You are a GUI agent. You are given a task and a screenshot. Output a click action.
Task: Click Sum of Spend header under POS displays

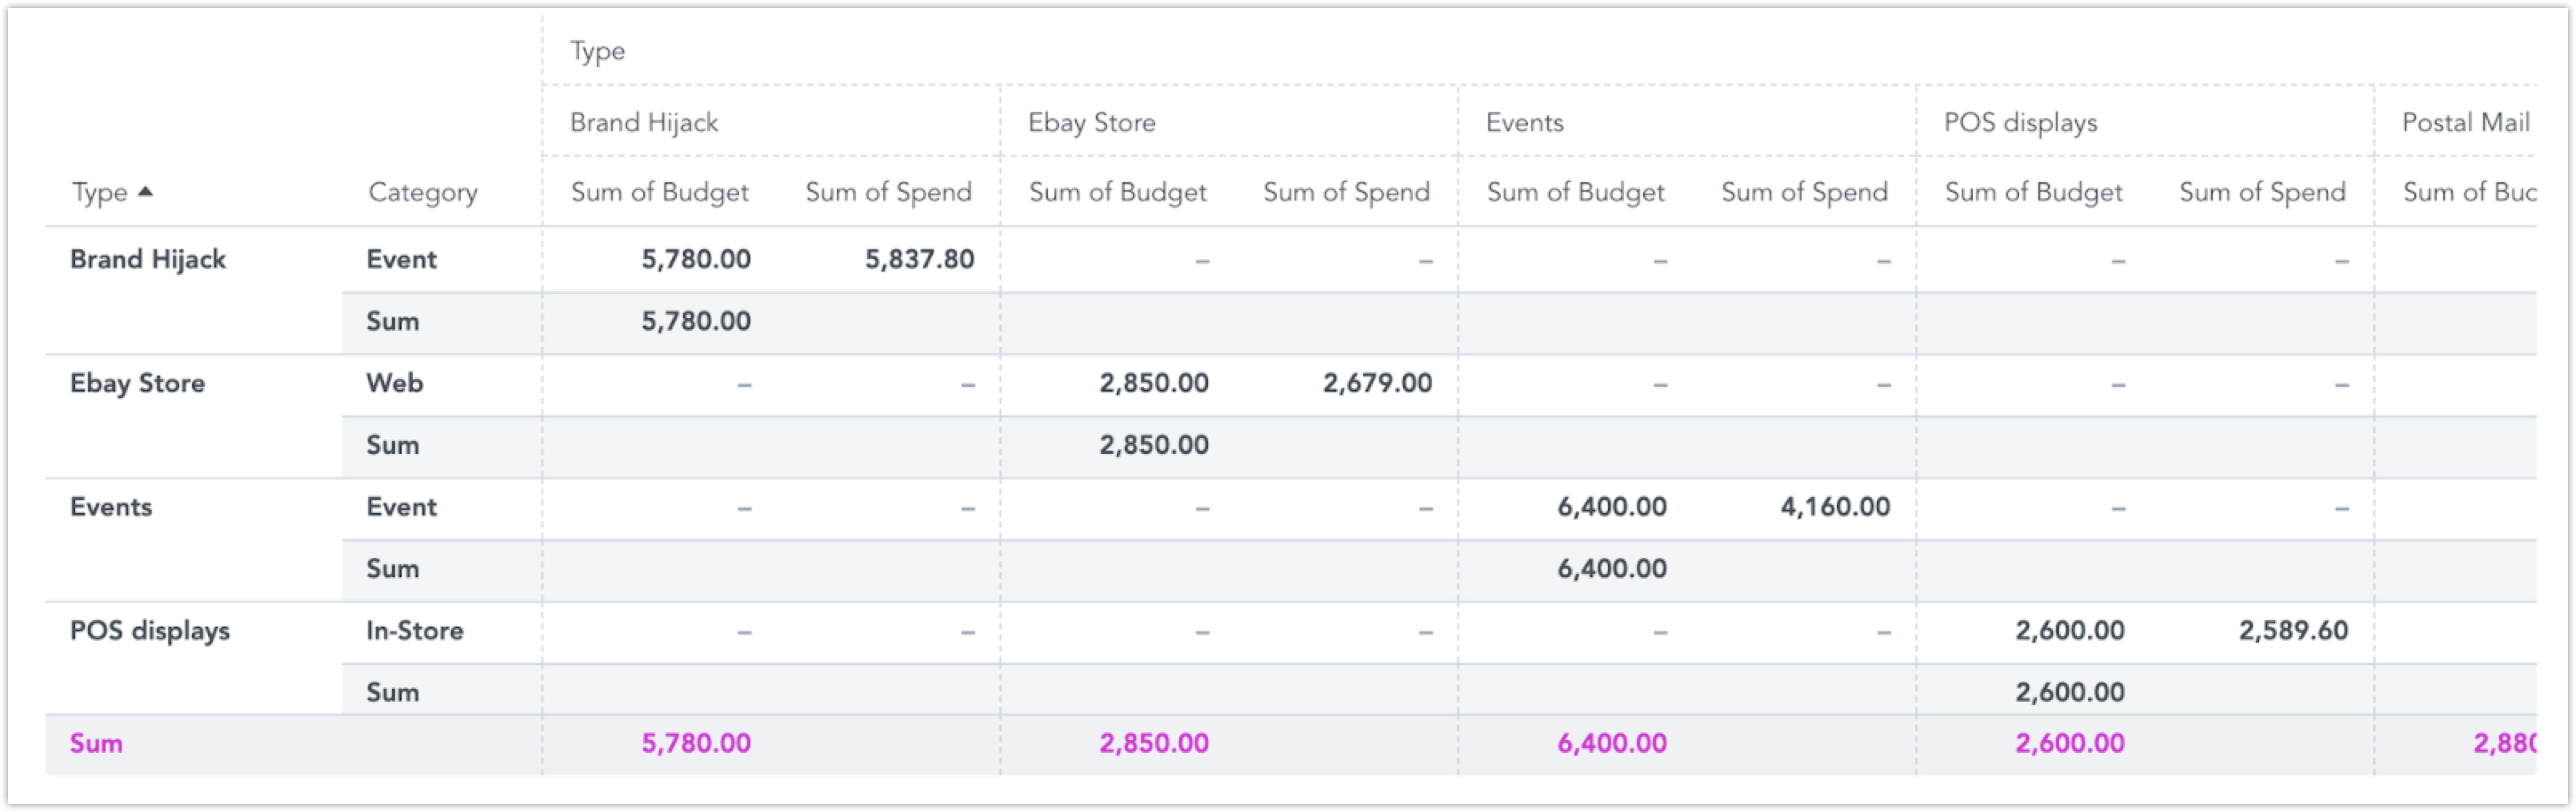2262,192
